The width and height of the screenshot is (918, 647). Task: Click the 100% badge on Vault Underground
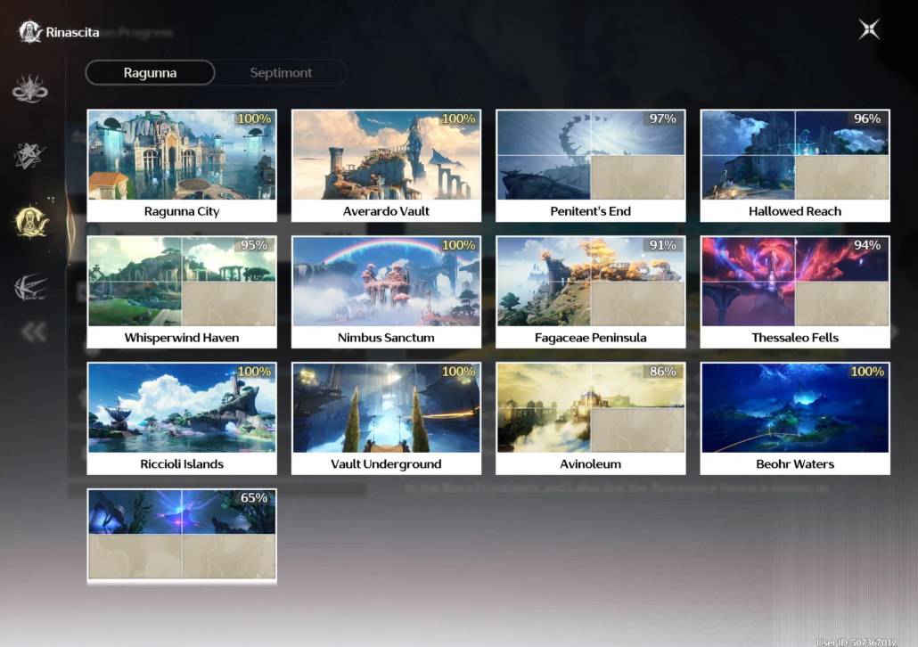pos(458,372)
